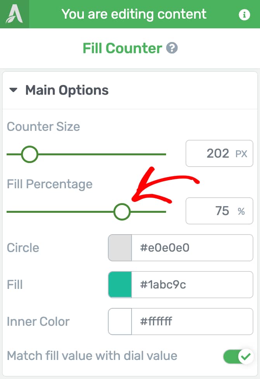Click the Counter Size value field showing 202
This screenshot has width=260, height=379.
(219, 153)
